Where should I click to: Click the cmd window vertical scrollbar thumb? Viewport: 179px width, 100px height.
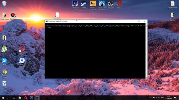[147, 26]
